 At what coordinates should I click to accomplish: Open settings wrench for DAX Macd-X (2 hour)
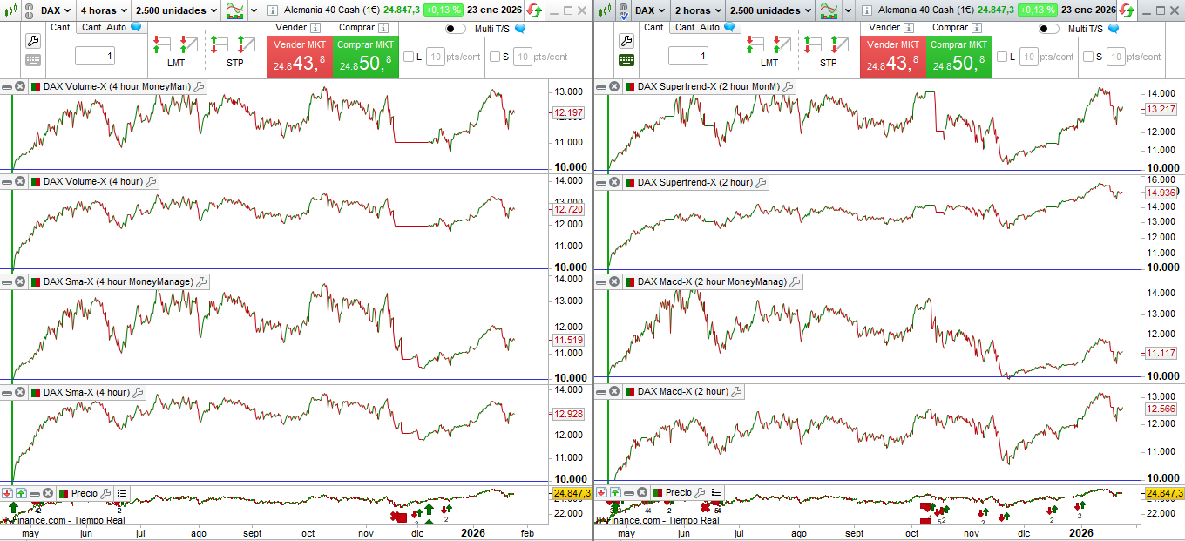pos(736,392)
